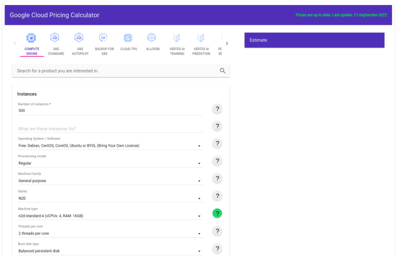Select the Compute Engine product icon
The width and height of the screenshot is (398, 257).
tap(31, 38)
